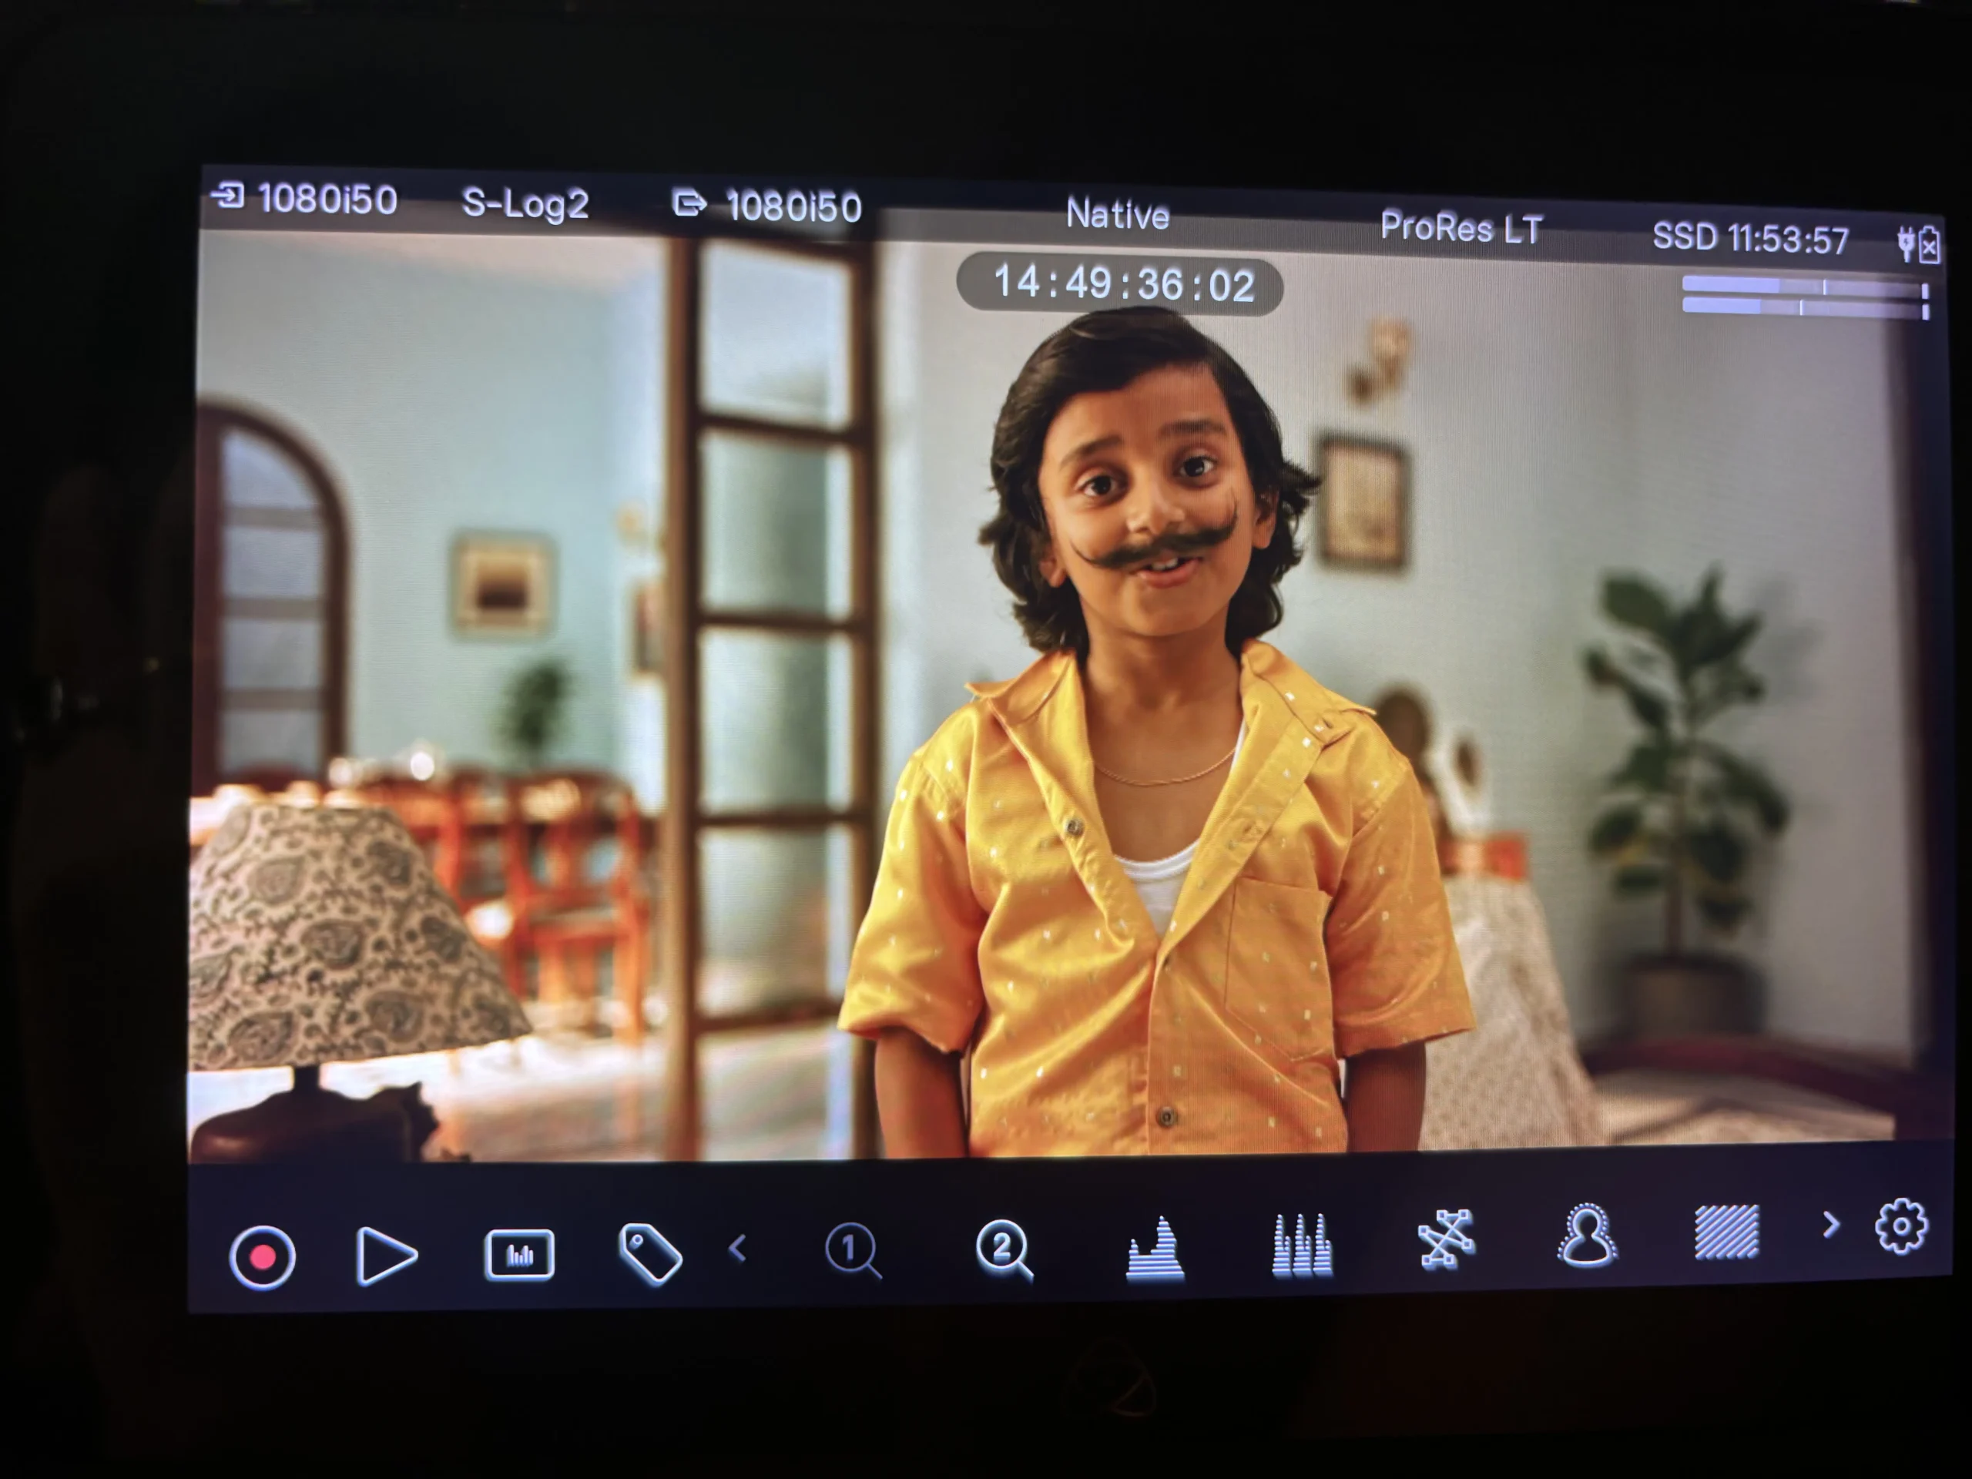Tap the play button

pyautogui.click(x=386, y=1256)
